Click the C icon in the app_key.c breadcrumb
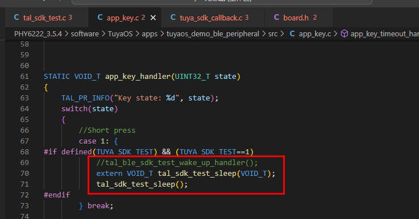 pos(292,34)
